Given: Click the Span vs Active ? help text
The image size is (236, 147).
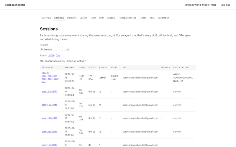Looking at the screenshot, I should coord(77,61).
